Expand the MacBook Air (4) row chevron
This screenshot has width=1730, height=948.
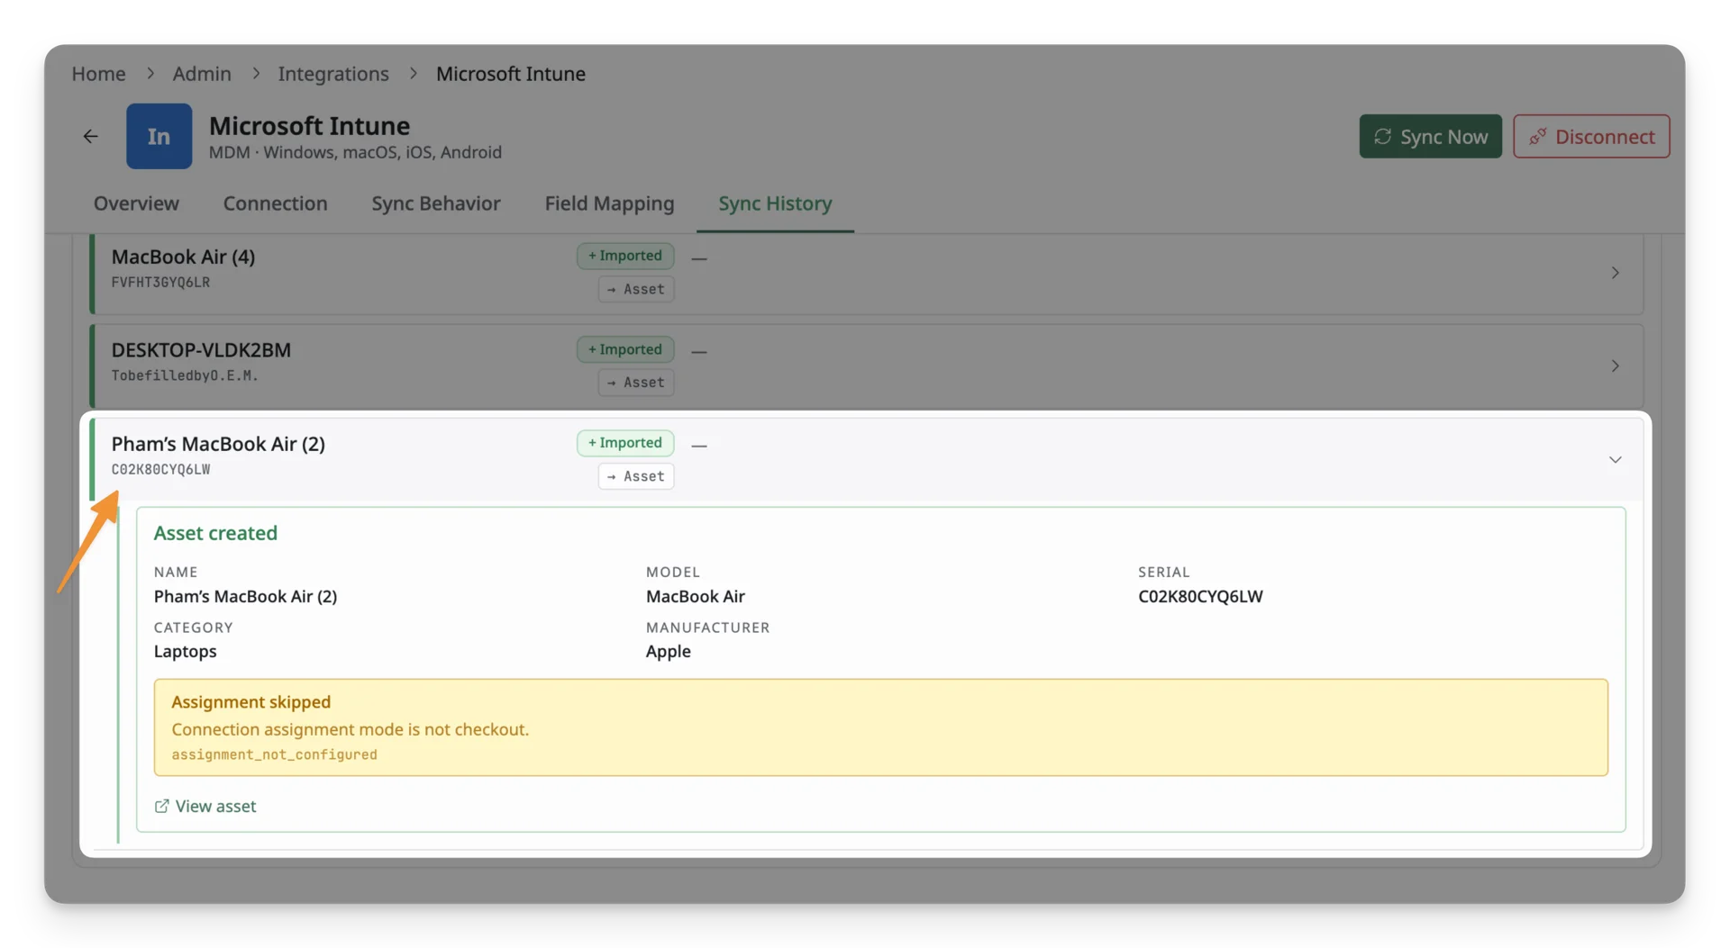1615,273
